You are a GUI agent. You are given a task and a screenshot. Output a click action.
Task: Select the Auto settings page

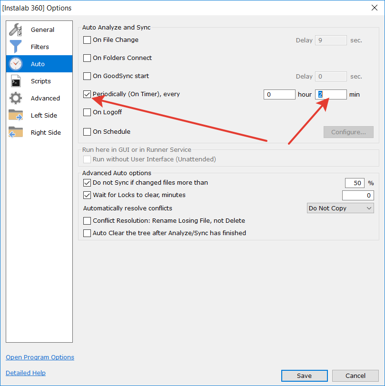[x=39, y=64]
